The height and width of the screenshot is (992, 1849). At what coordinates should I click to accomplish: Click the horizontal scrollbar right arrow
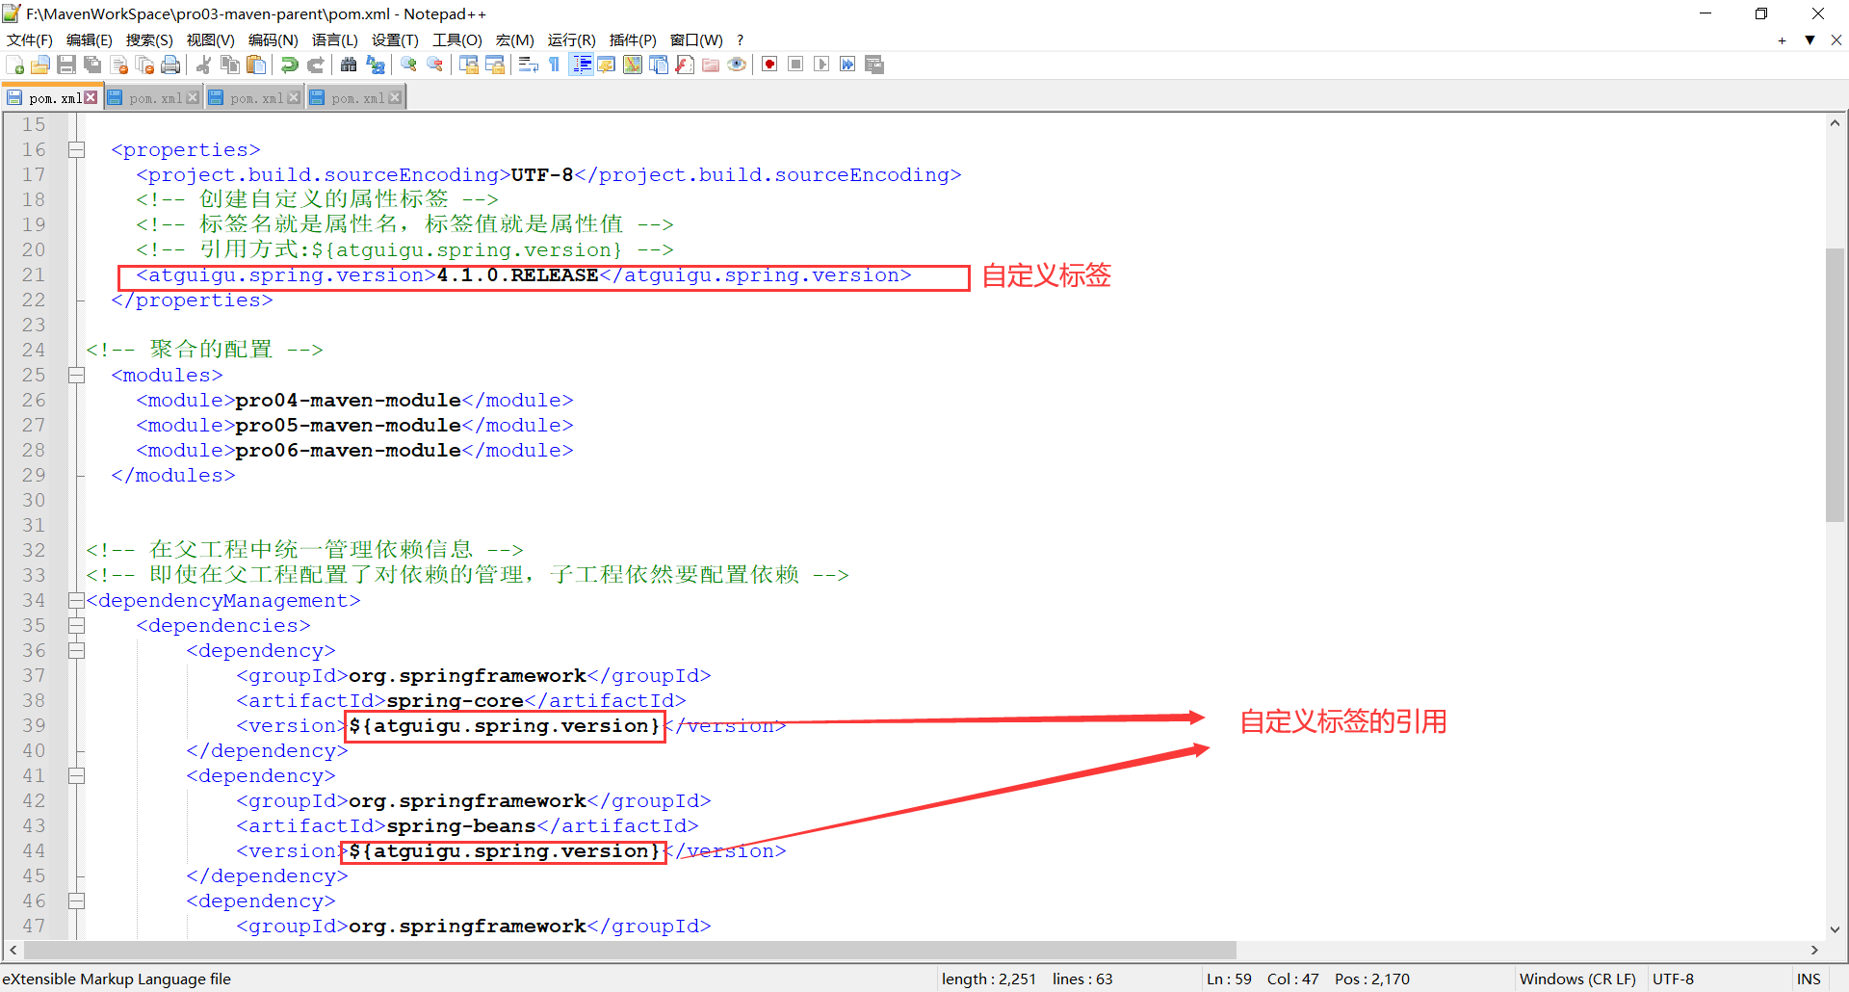pyautogui.click(x=1814, y=950)
